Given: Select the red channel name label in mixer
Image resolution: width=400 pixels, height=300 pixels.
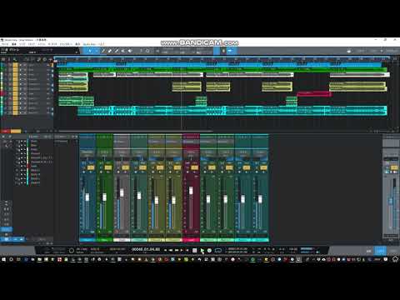Looking at the screenshot, I should 191,240.
